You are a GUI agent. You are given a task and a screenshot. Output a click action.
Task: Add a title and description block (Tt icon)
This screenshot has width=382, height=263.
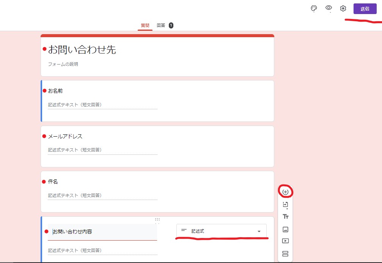(285, 217)
